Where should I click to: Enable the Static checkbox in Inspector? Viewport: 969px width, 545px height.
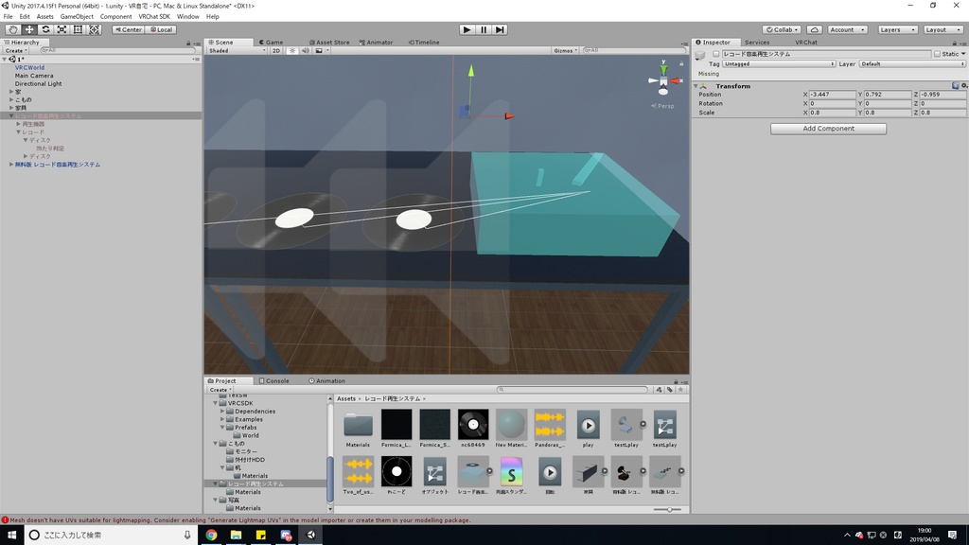pos(937,54)
